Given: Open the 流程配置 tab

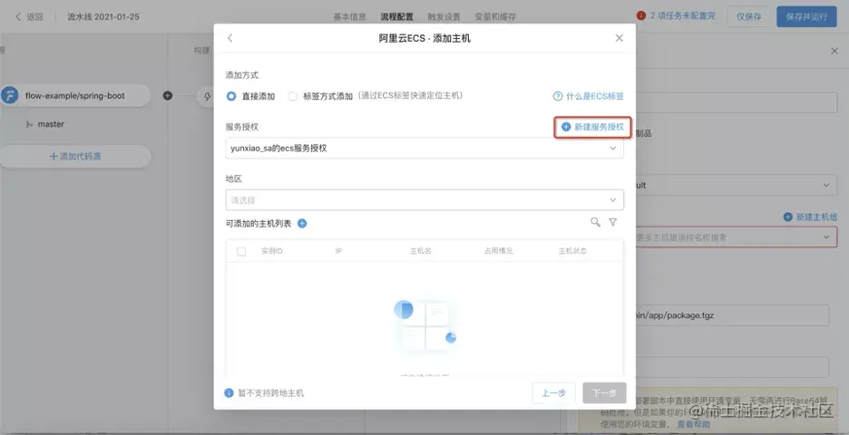Looking at the screenshot, I should click(x=397, y=17).
